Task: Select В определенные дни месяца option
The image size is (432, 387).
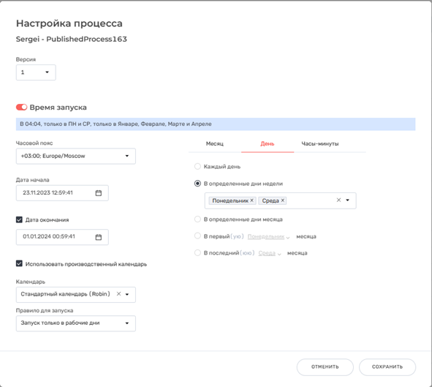Action: 197,219
